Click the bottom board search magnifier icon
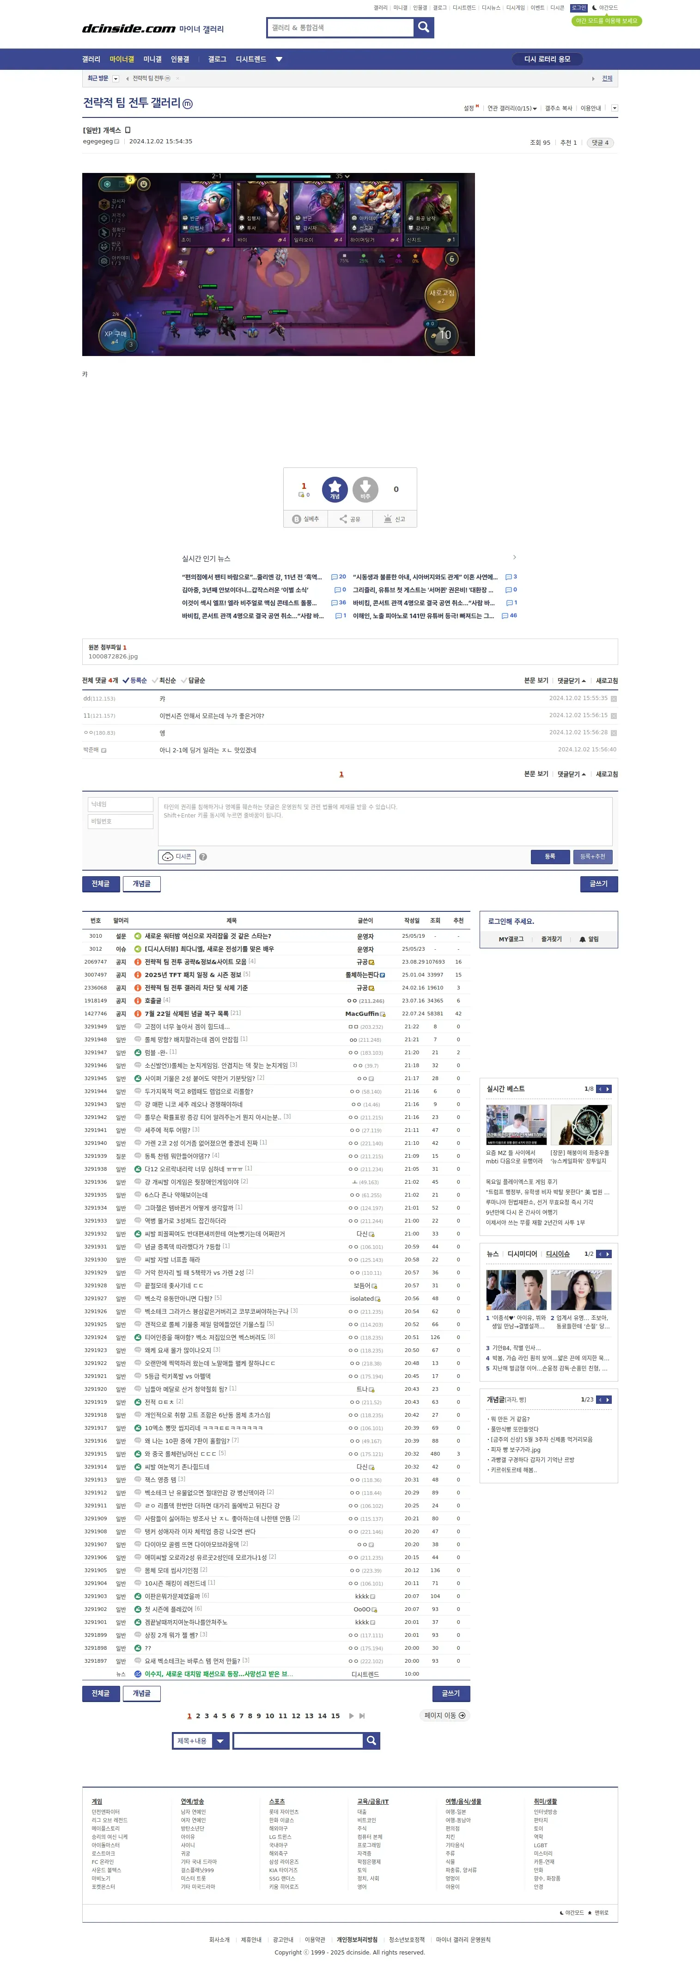The image size is (700, 1979). [x=371, y=1740]
